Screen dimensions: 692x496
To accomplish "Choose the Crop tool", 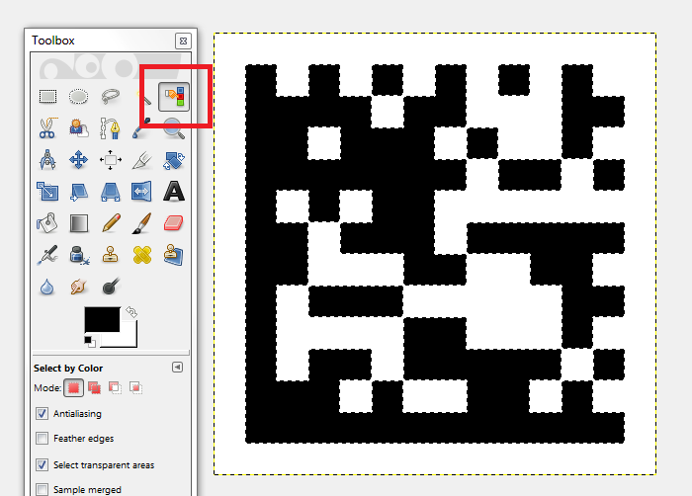I will tap(142, 161).
